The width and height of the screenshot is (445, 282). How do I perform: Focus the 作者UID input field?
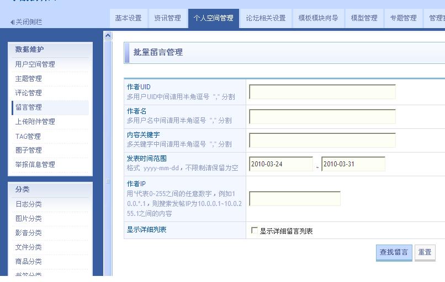point(322,92)
